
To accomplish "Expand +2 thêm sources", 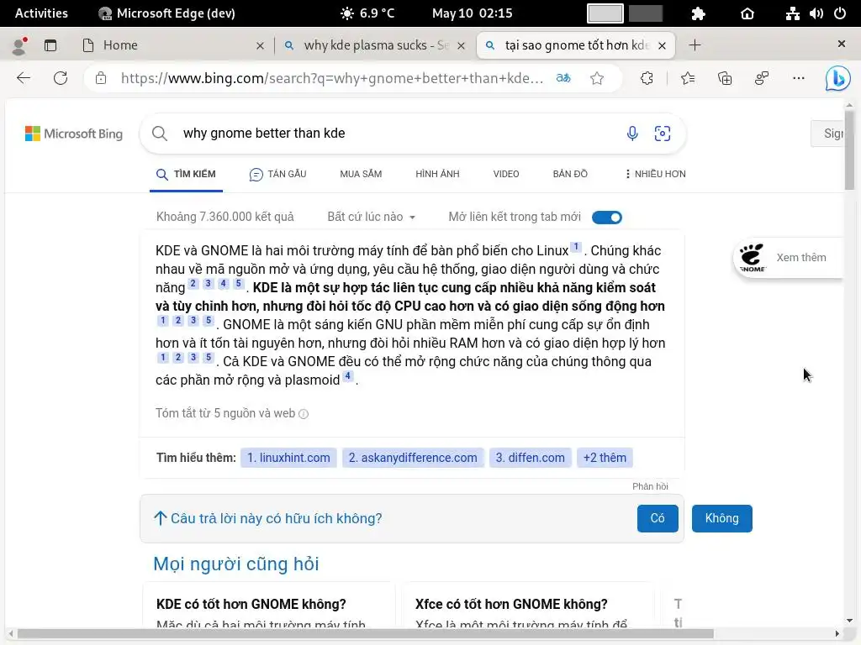I will point(605,458).
